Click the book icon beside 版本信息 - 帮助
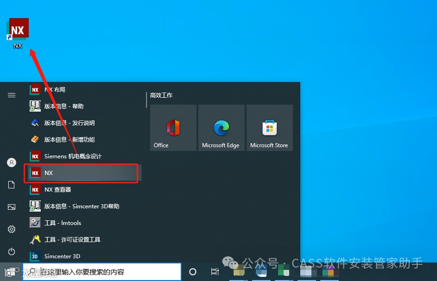Viewport: 437px width, 281px height. click(35, 106)
